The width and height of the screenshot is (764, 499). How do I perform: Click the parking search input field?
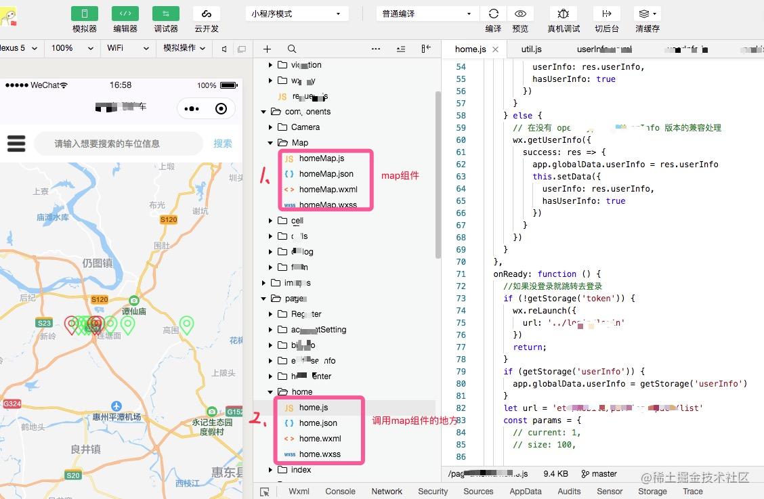tap(119, 144)
